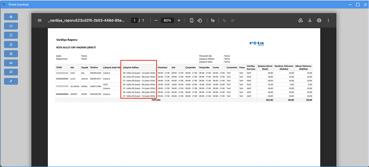Click the page number input field

(134, 20)
